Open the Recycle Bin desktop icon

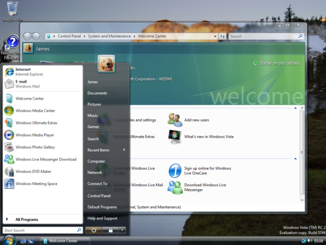[x=12, y=11]
